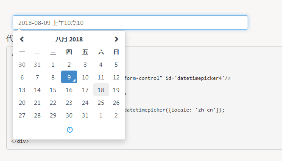
Task: Select day 10 in the calendar
Action: click(x=85, y=77)
